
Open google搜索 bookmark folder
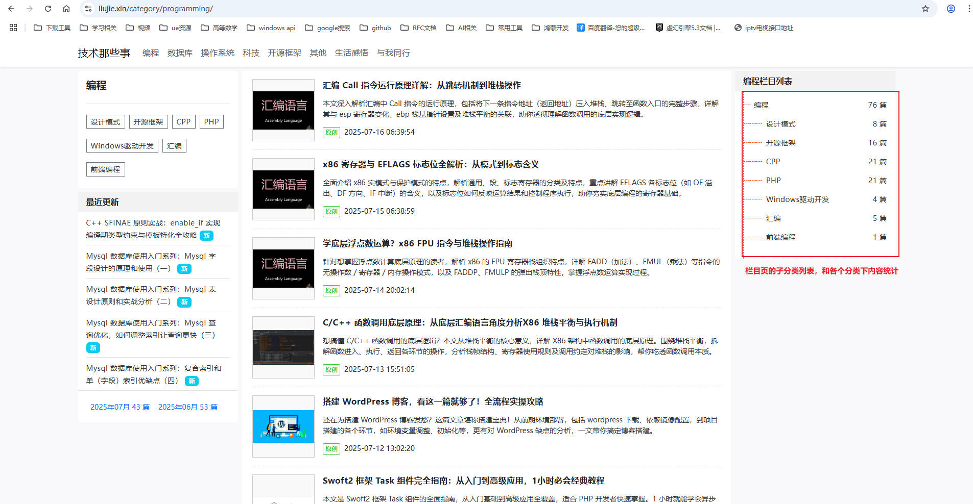click(x=327, y=28)
